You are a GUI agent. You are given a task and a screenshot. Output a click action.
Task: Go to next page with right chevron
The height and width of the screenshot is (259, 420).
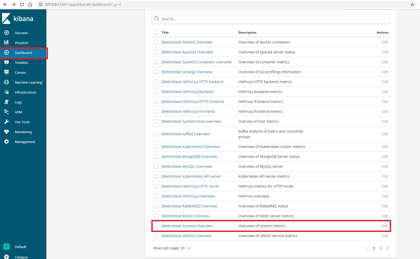point(387,248)
